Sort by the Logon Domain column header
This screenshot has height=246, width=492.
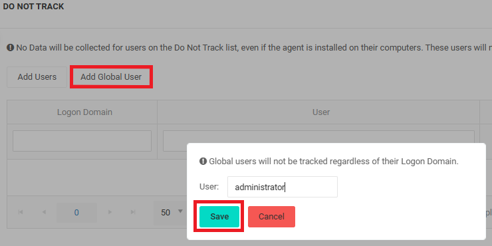click(84, 112)
